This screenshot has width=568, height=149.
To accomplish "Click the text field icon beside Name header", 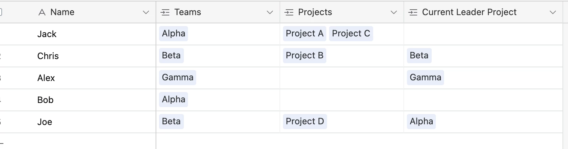I will click(x=42, y=13).
